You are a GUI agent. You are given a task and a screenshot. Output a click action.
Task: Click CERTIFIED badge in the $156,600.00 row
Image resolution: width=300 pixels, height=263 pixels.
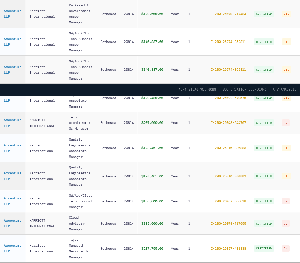pyautogui.click(x=264, y=201)
